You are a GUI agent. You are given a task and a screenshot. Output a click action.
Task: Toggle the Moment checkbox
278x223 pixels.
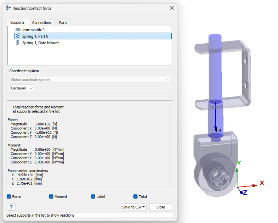point(51,197)
